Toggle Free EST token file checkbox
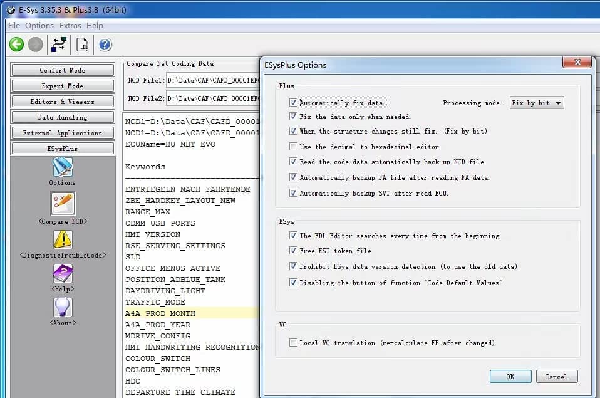 (293, 250)
